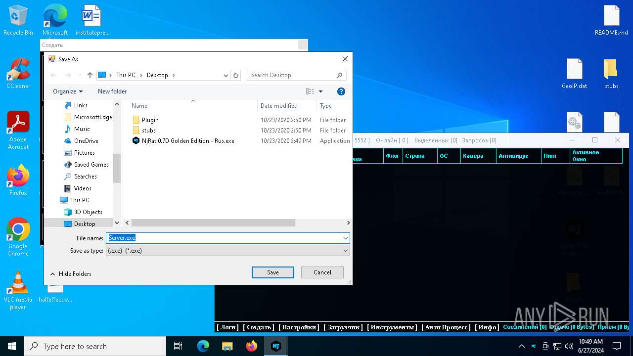
Task: Open the Инструменты menu in NjRat
Action: [x=392, y=327]
